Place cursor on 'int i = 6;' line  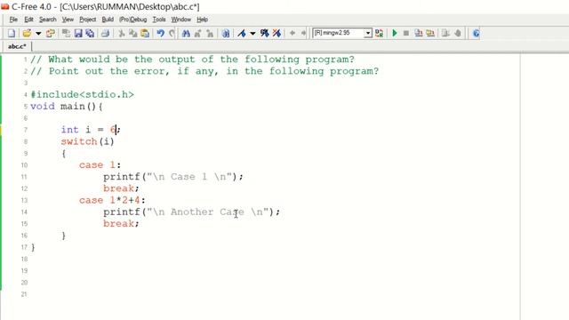pyautogui.click(x=91, y=130)
